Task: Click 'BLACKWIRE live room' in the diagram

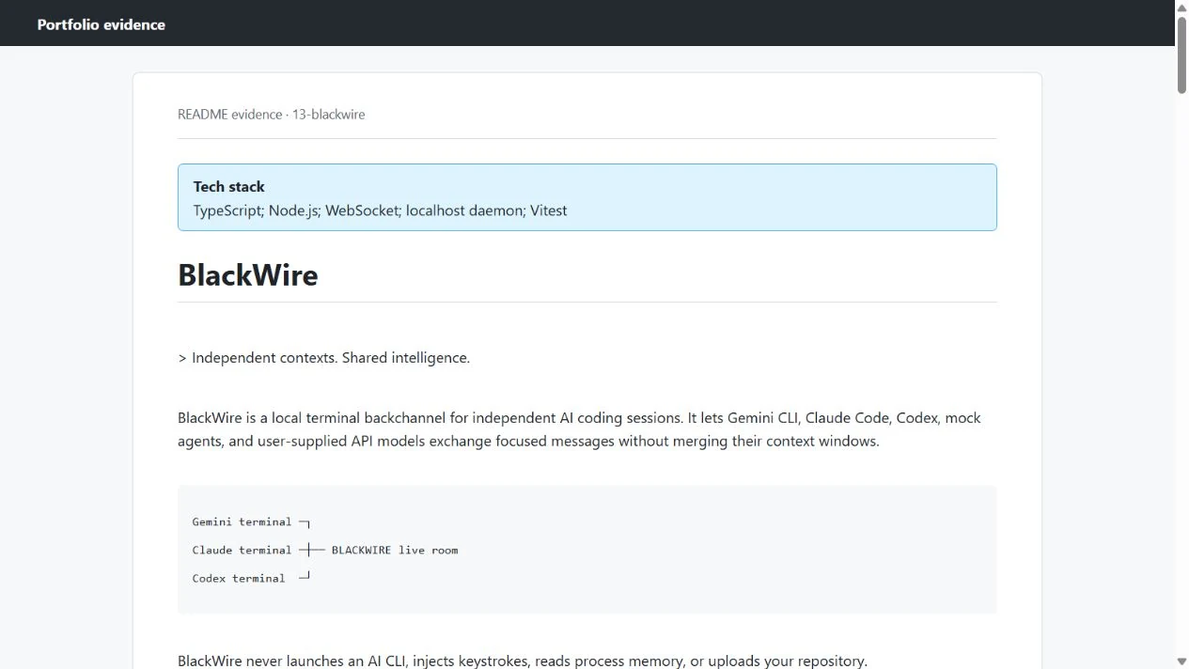Action: click(395, 550)
